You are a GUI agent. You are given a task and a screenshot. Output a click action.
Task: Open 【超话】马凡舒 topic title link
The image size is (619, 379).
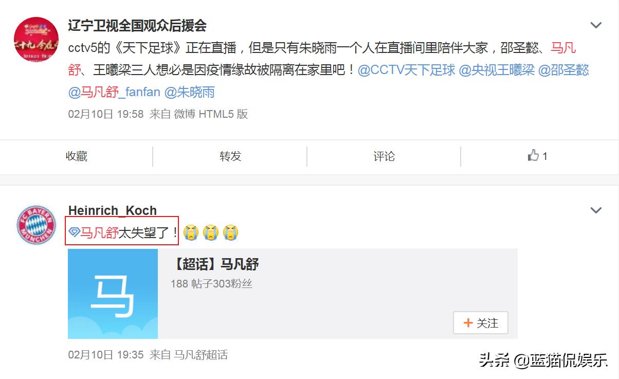[214, 264]
